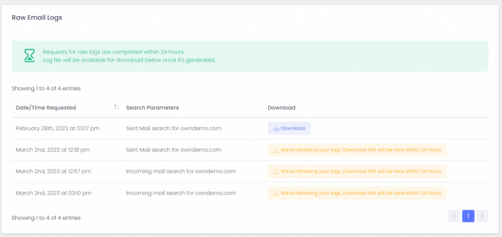Click warning icon in 03:10 pm row

276,193
